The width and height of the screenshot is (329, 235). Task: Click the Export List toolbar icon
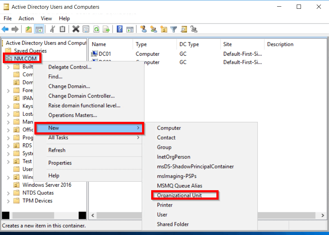pyautogui.click(x=106, y=29)
